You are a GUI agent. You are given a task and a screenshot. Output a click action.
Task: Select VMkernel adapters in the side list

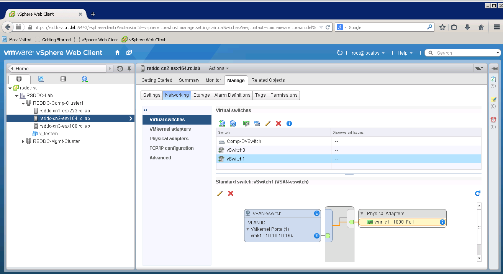click(x=170, y=129)
